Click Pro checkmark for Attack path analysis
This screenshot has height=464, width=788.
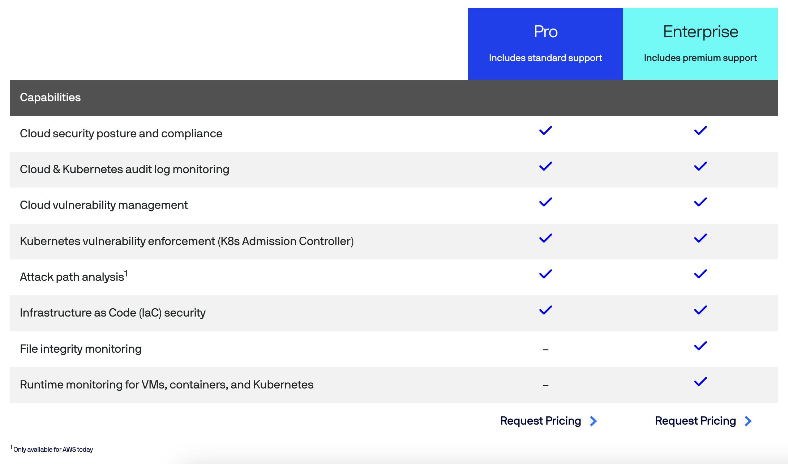[545, 274]
